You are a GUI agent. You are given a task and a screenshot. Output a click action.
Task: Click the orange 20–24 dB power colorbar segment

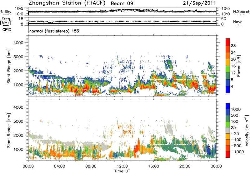pyautogui.click(x=228, y=56)
